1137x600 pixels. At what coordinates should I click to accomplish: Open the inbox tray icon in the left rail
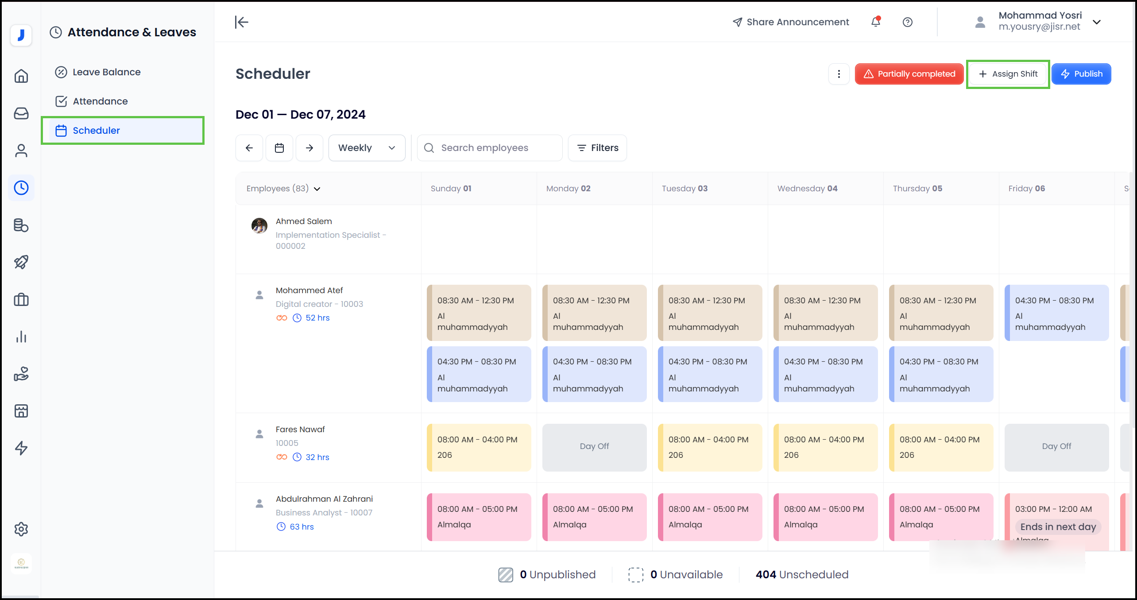(x=21, y=113)
